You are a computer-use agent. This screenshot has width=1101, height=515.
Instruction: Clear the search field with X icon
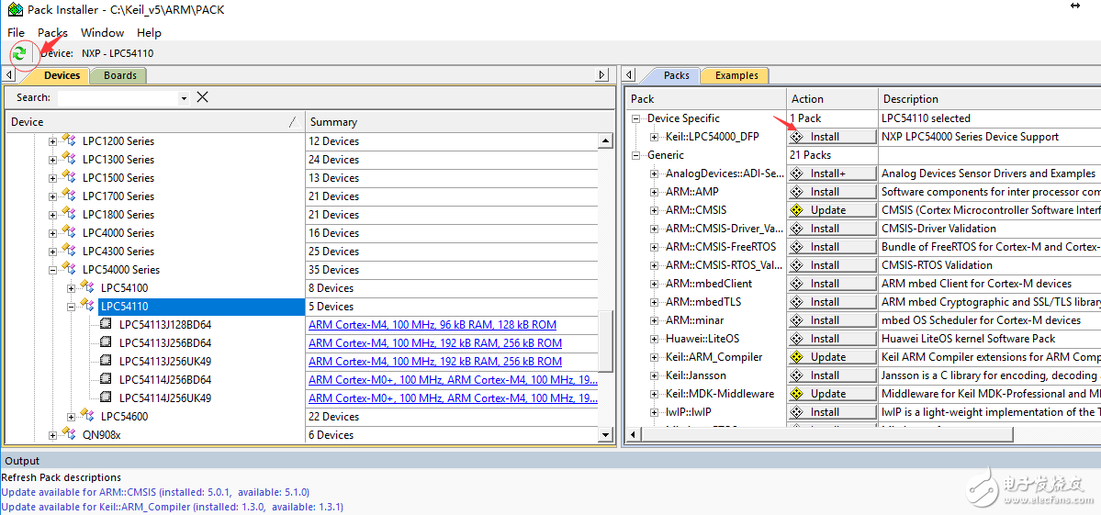(x=203, y=97)
